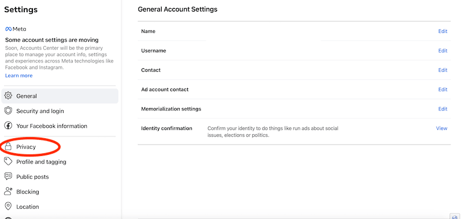Click the Privacy lock icon
This screenshot has width=462, height=219.
(x=8, y=147)
